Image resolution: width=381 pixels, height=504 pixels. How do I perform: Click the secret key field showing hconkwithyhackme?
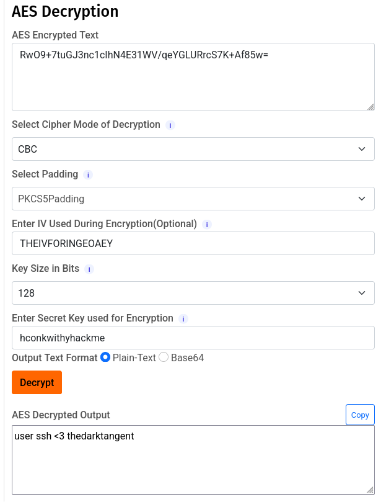tap(192, 337)
